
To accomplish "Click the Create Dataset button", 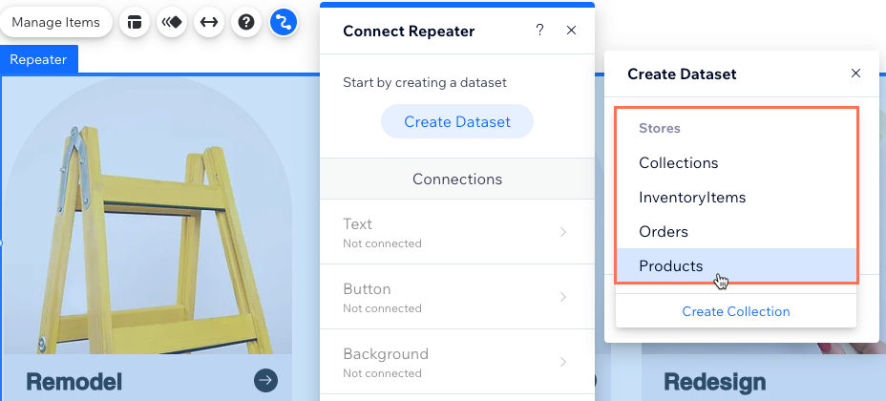I will coord(457,122).
